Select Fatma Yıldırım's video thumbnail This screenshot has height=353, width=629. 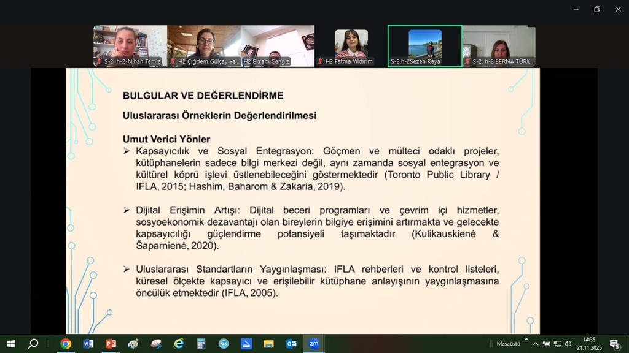351,46
